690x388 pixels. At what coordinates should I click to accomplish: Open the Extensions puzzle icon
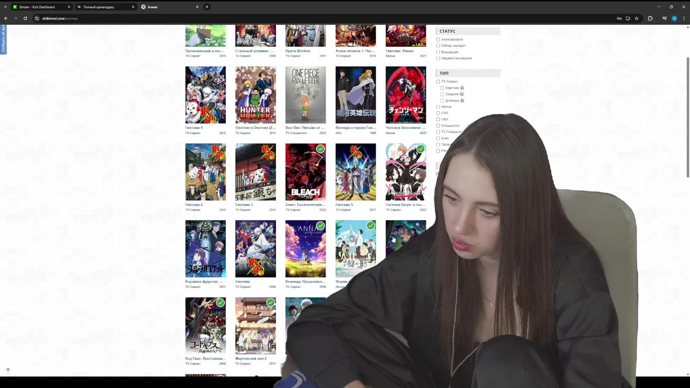(650, 18)
